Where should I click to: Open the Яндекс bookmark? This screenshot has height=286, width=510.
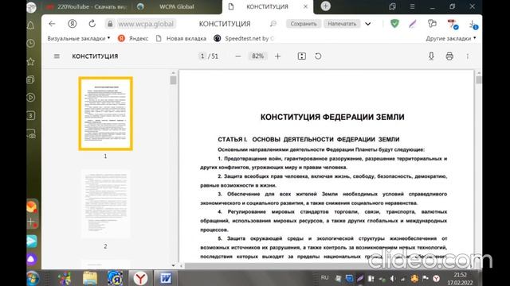click(133, 38)
